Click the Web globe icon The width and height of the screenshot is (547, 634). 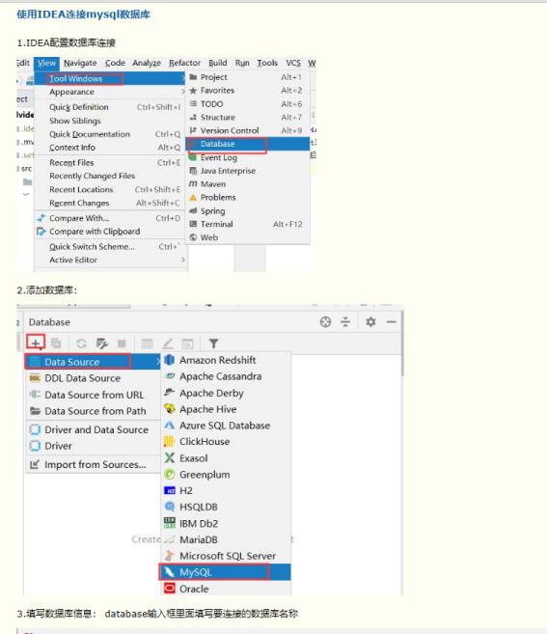193,237
